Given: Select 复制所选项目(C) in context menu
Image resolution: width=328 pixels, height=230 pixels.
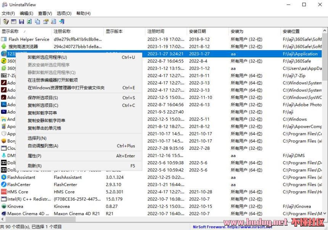Looking at the screenshot, I should click(79, 105).
